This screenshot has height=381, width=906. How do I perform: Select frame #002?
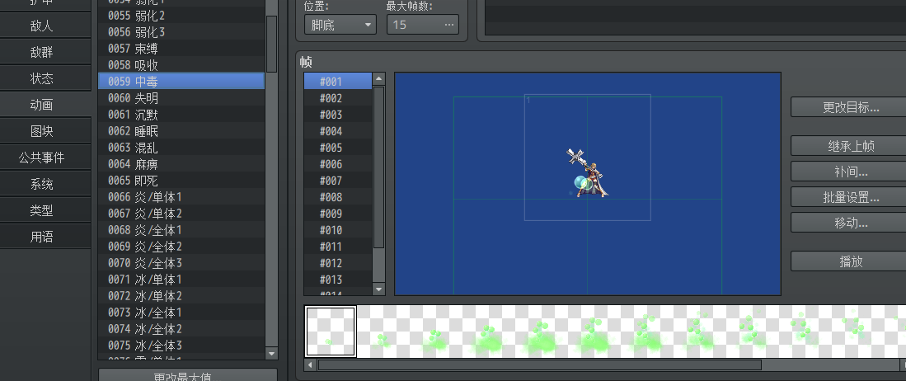(338, 98)
